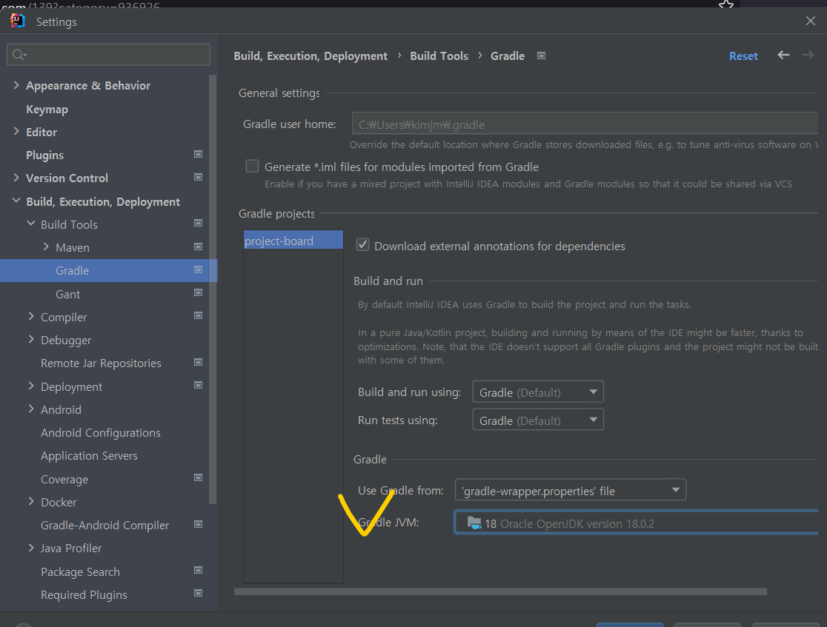Open Use Gradle from dropdown
827x627 pixels.
click(x=570, y=491)
